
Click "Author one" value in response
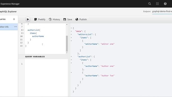point(107,66)
